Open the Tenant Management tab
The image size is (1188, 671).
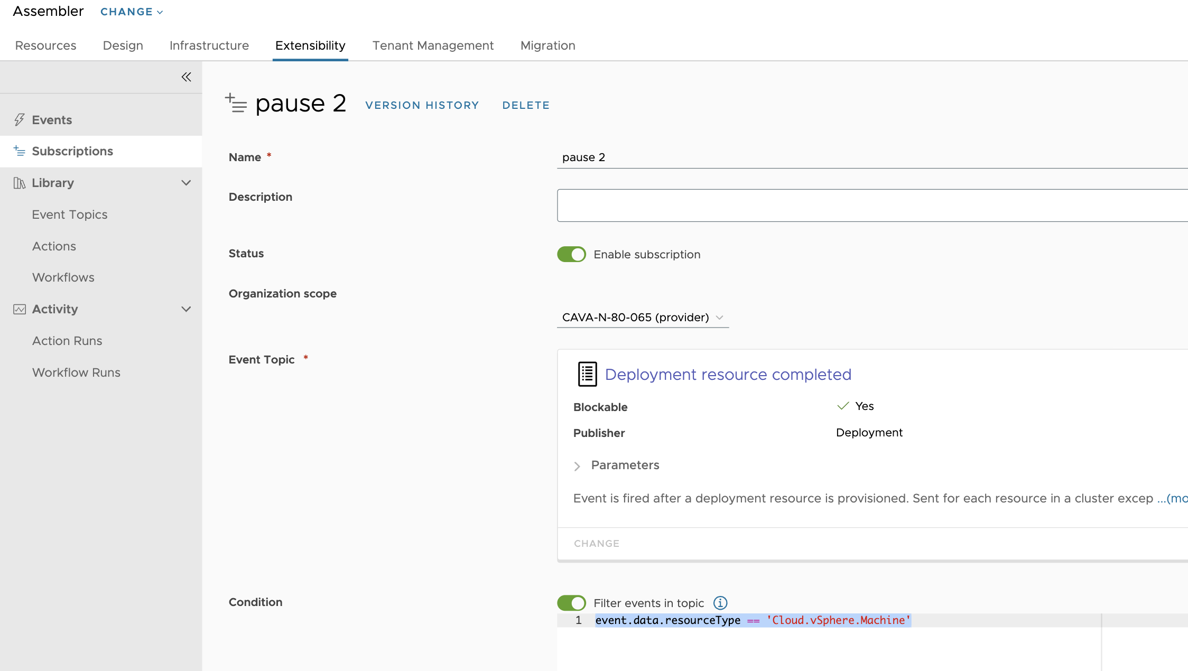[x=433, y=45]
